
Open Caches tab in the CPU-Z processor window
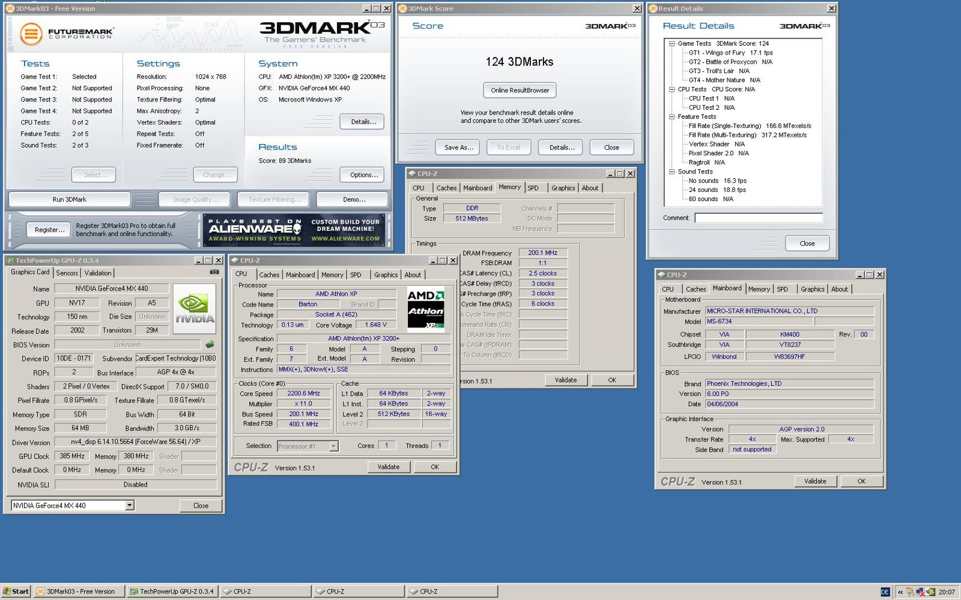click(x=269, y=275)
